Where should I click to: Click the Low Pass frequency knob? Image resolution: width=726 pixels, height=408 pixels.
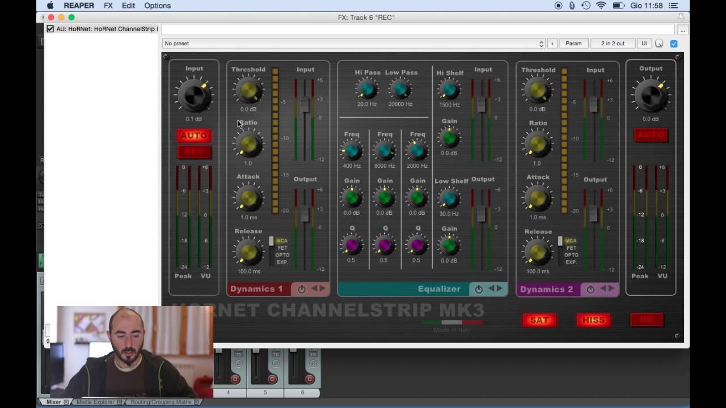[x=400, y=89]
